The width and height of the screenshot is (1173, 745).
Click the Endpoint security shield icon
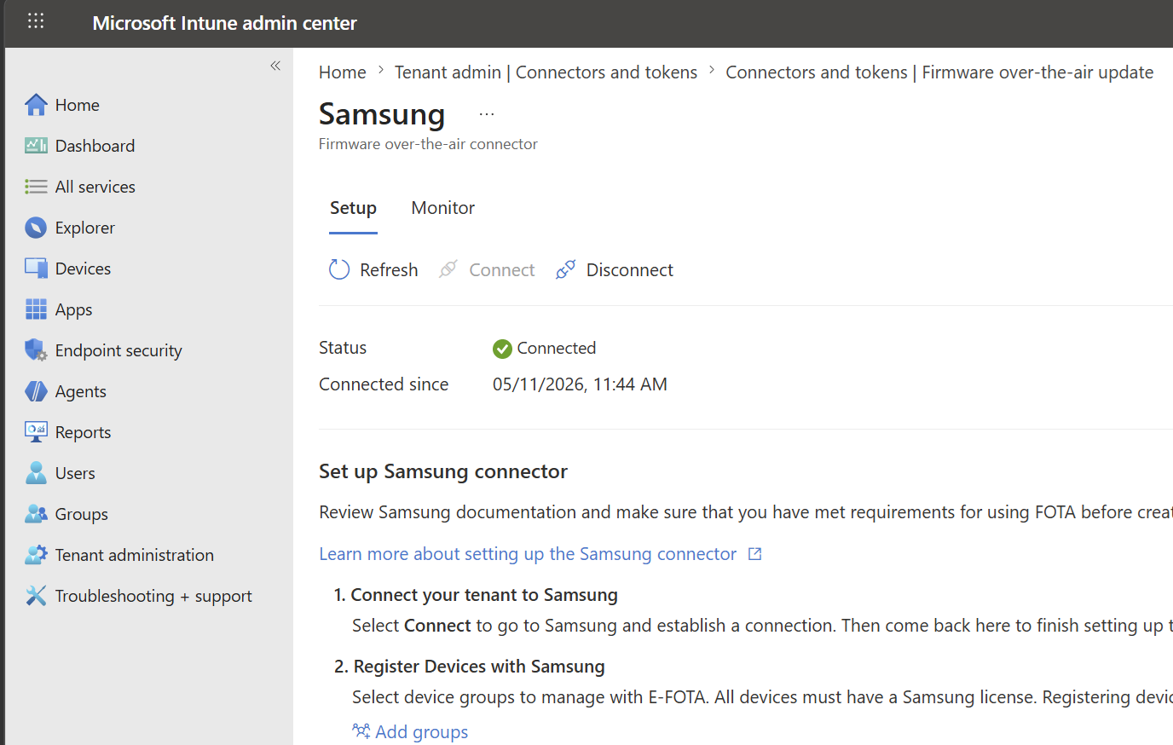pyautogui.click(x=36, y=350)
